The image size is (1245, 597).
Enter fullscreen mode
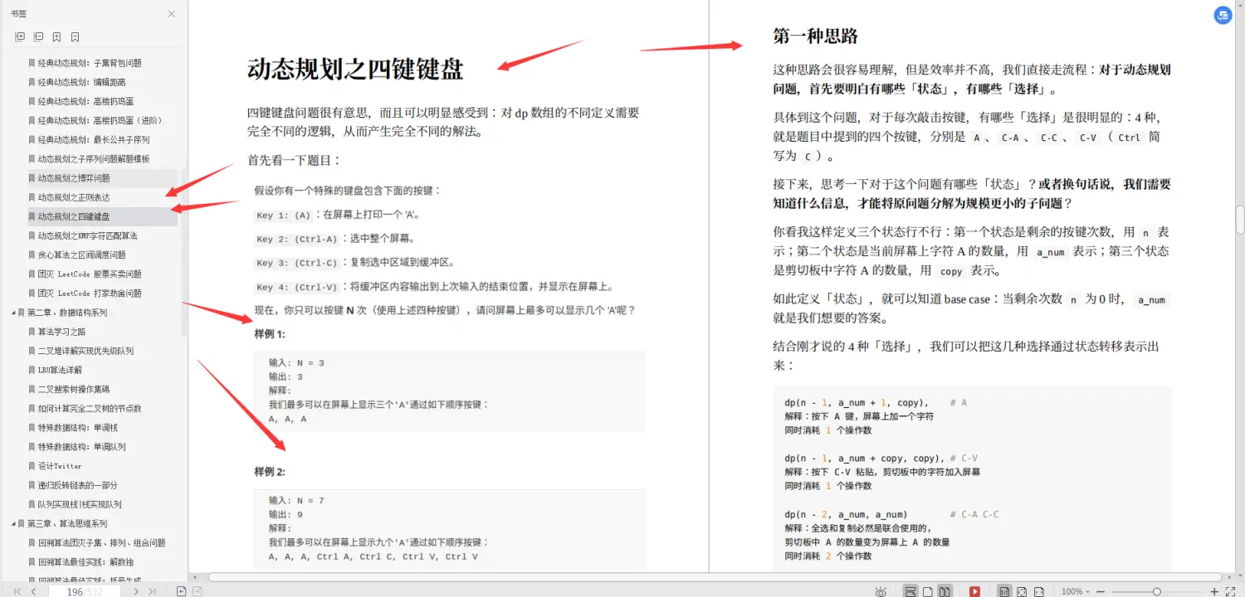(1230, 590)
